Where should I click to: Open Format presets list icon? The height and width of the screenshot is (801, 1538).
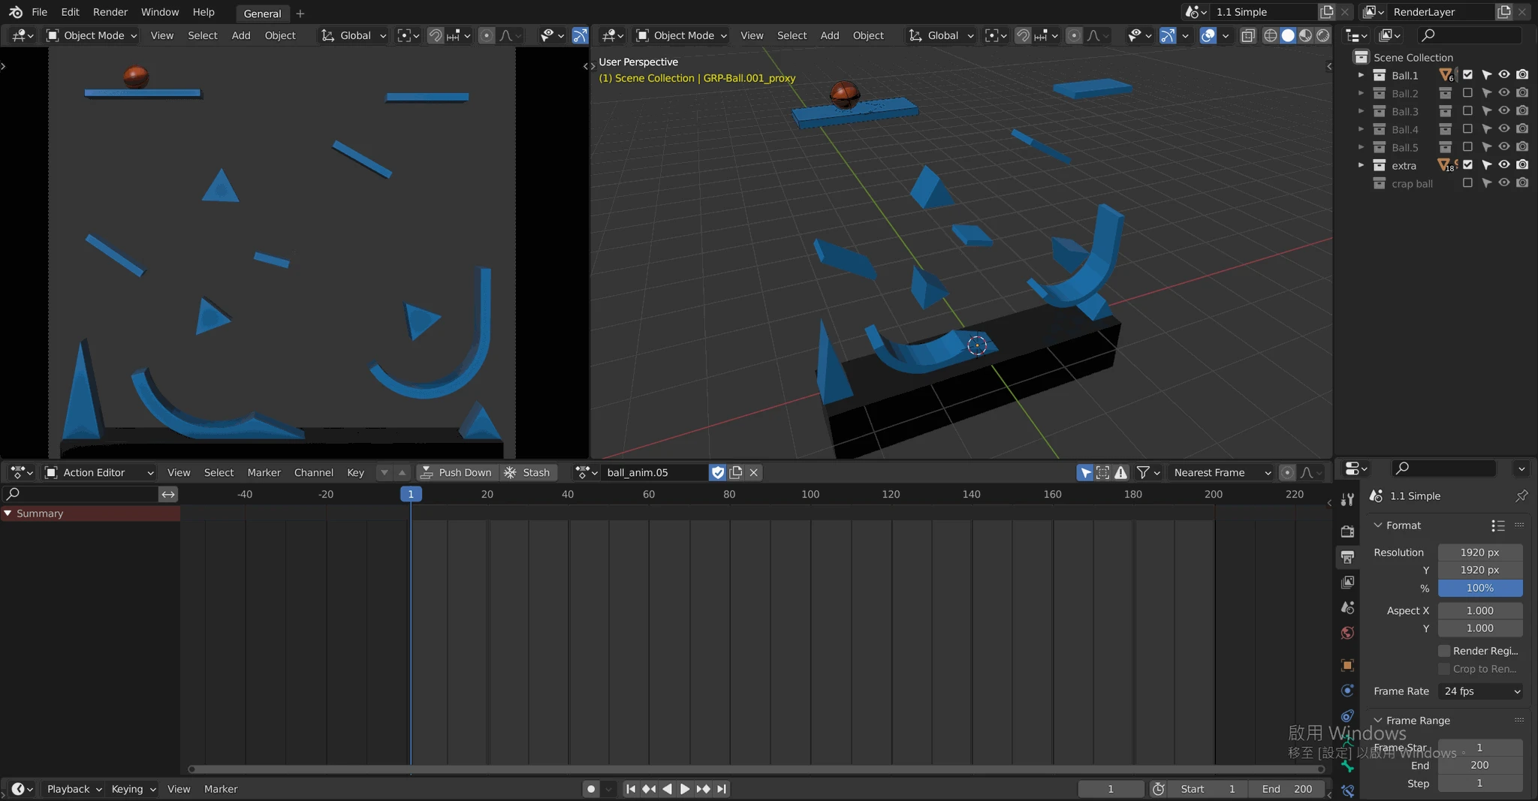(x=1497, y=525)
